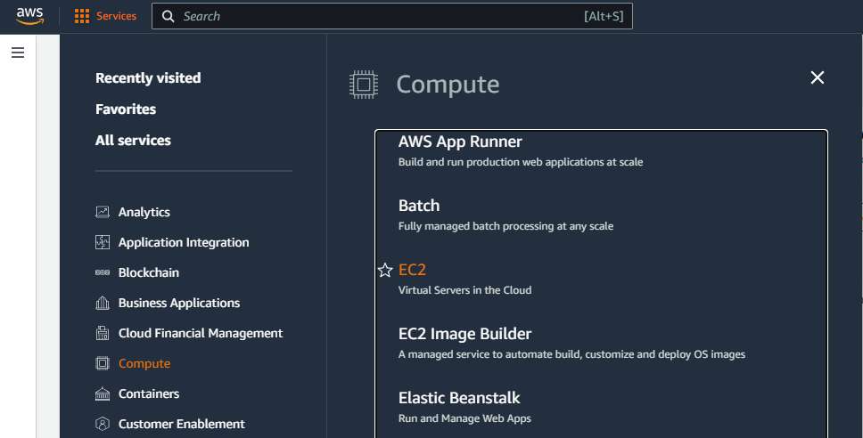Open the Services grid icon
Screen dimensions: 863x438
tap(81, 17)
